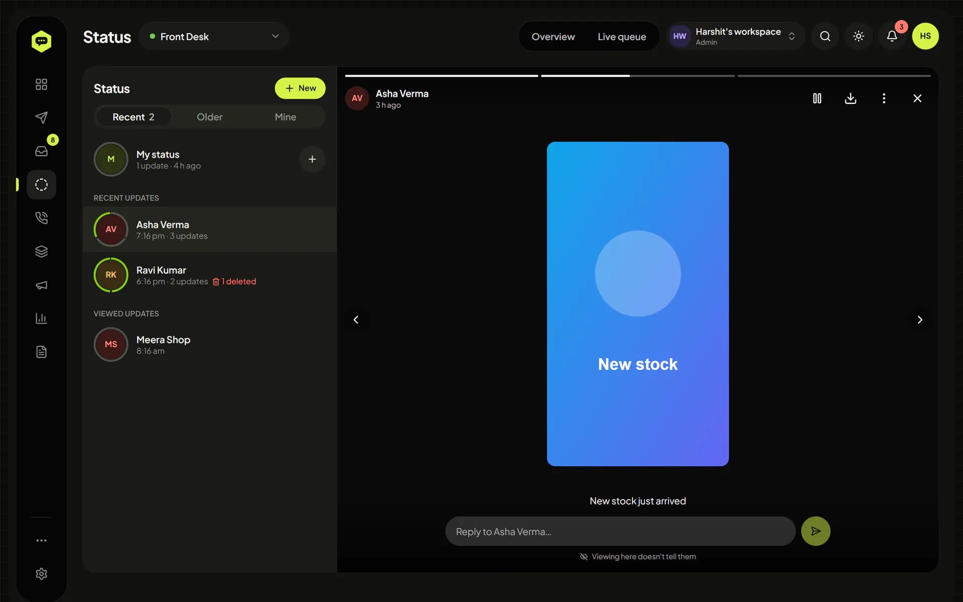The image size is (963, 602).
Task: Focus the Reply to Asha Verma field
Action: pyautogui.click(x=620, y=531)
